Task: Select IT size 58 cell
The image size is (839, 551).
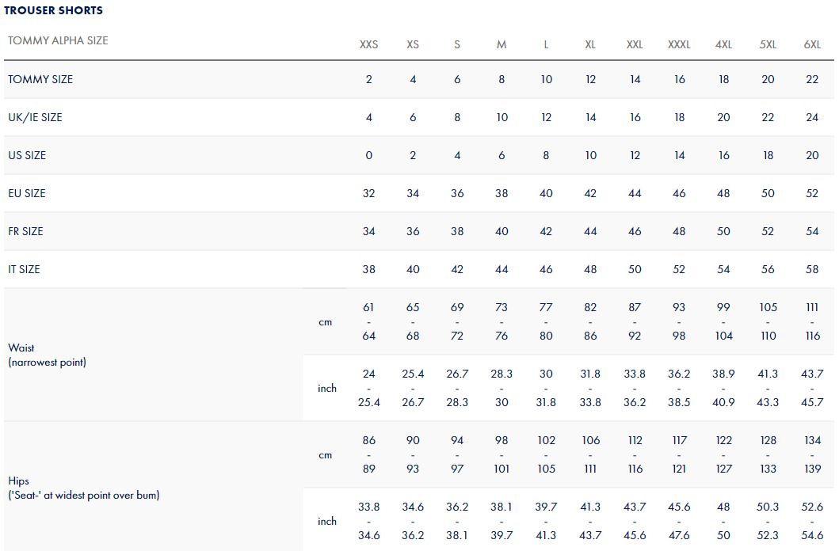Action: pos(812,269)
